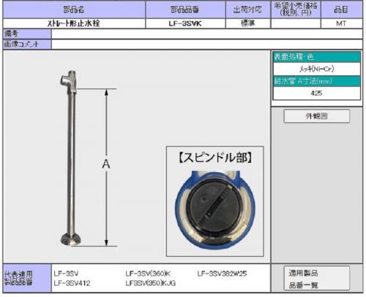Click the straight stop valve product image
The width and height of the screenshot is (366, 297).
pos(70,158)
